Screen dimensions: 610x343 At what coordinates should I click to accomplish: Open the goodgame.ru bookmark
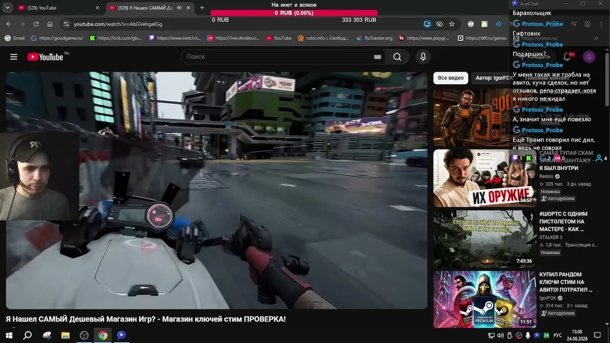(57, 38)
